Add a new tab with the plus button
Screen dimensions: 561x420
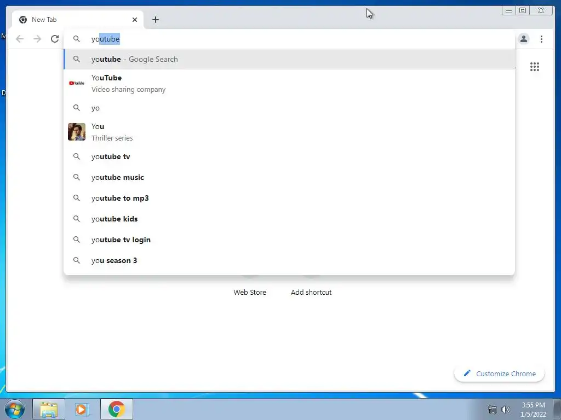[155, 20]
